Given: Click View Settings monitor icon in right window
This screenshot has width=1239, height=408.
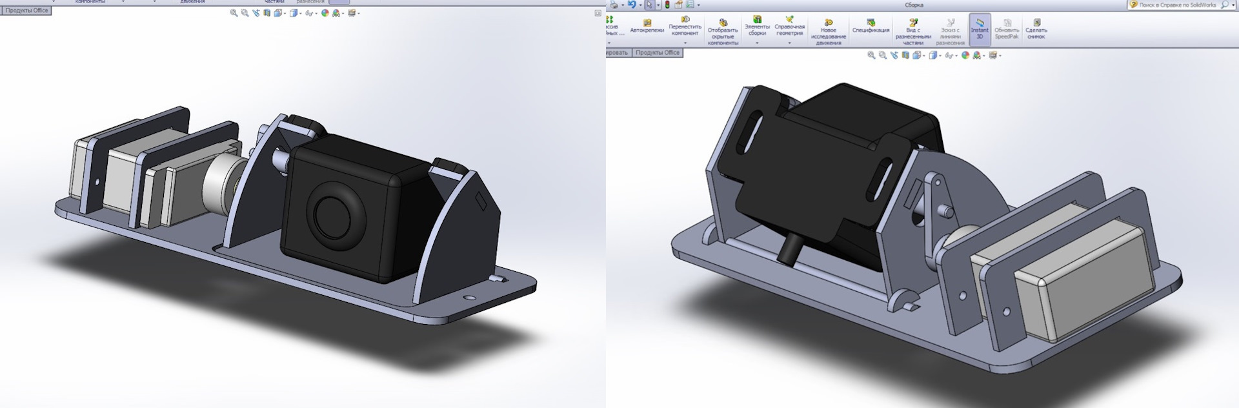Looking at the screenshot, I should pyautogui.click(x=993, y=56).
